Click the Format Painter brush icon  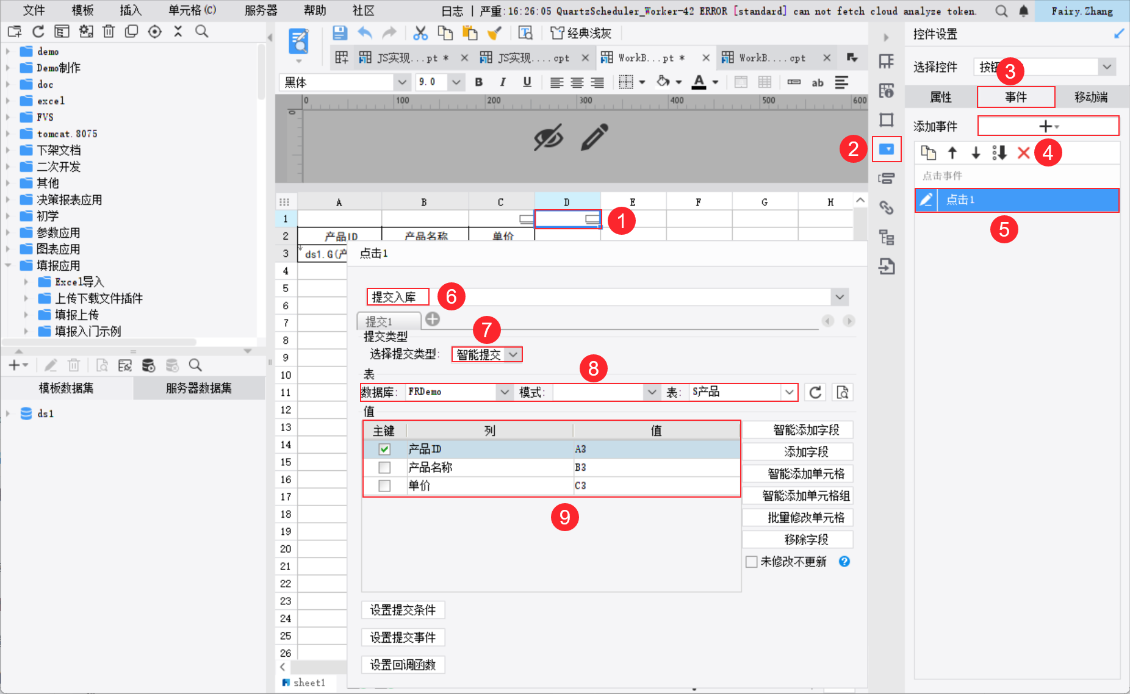coord(494,33)
